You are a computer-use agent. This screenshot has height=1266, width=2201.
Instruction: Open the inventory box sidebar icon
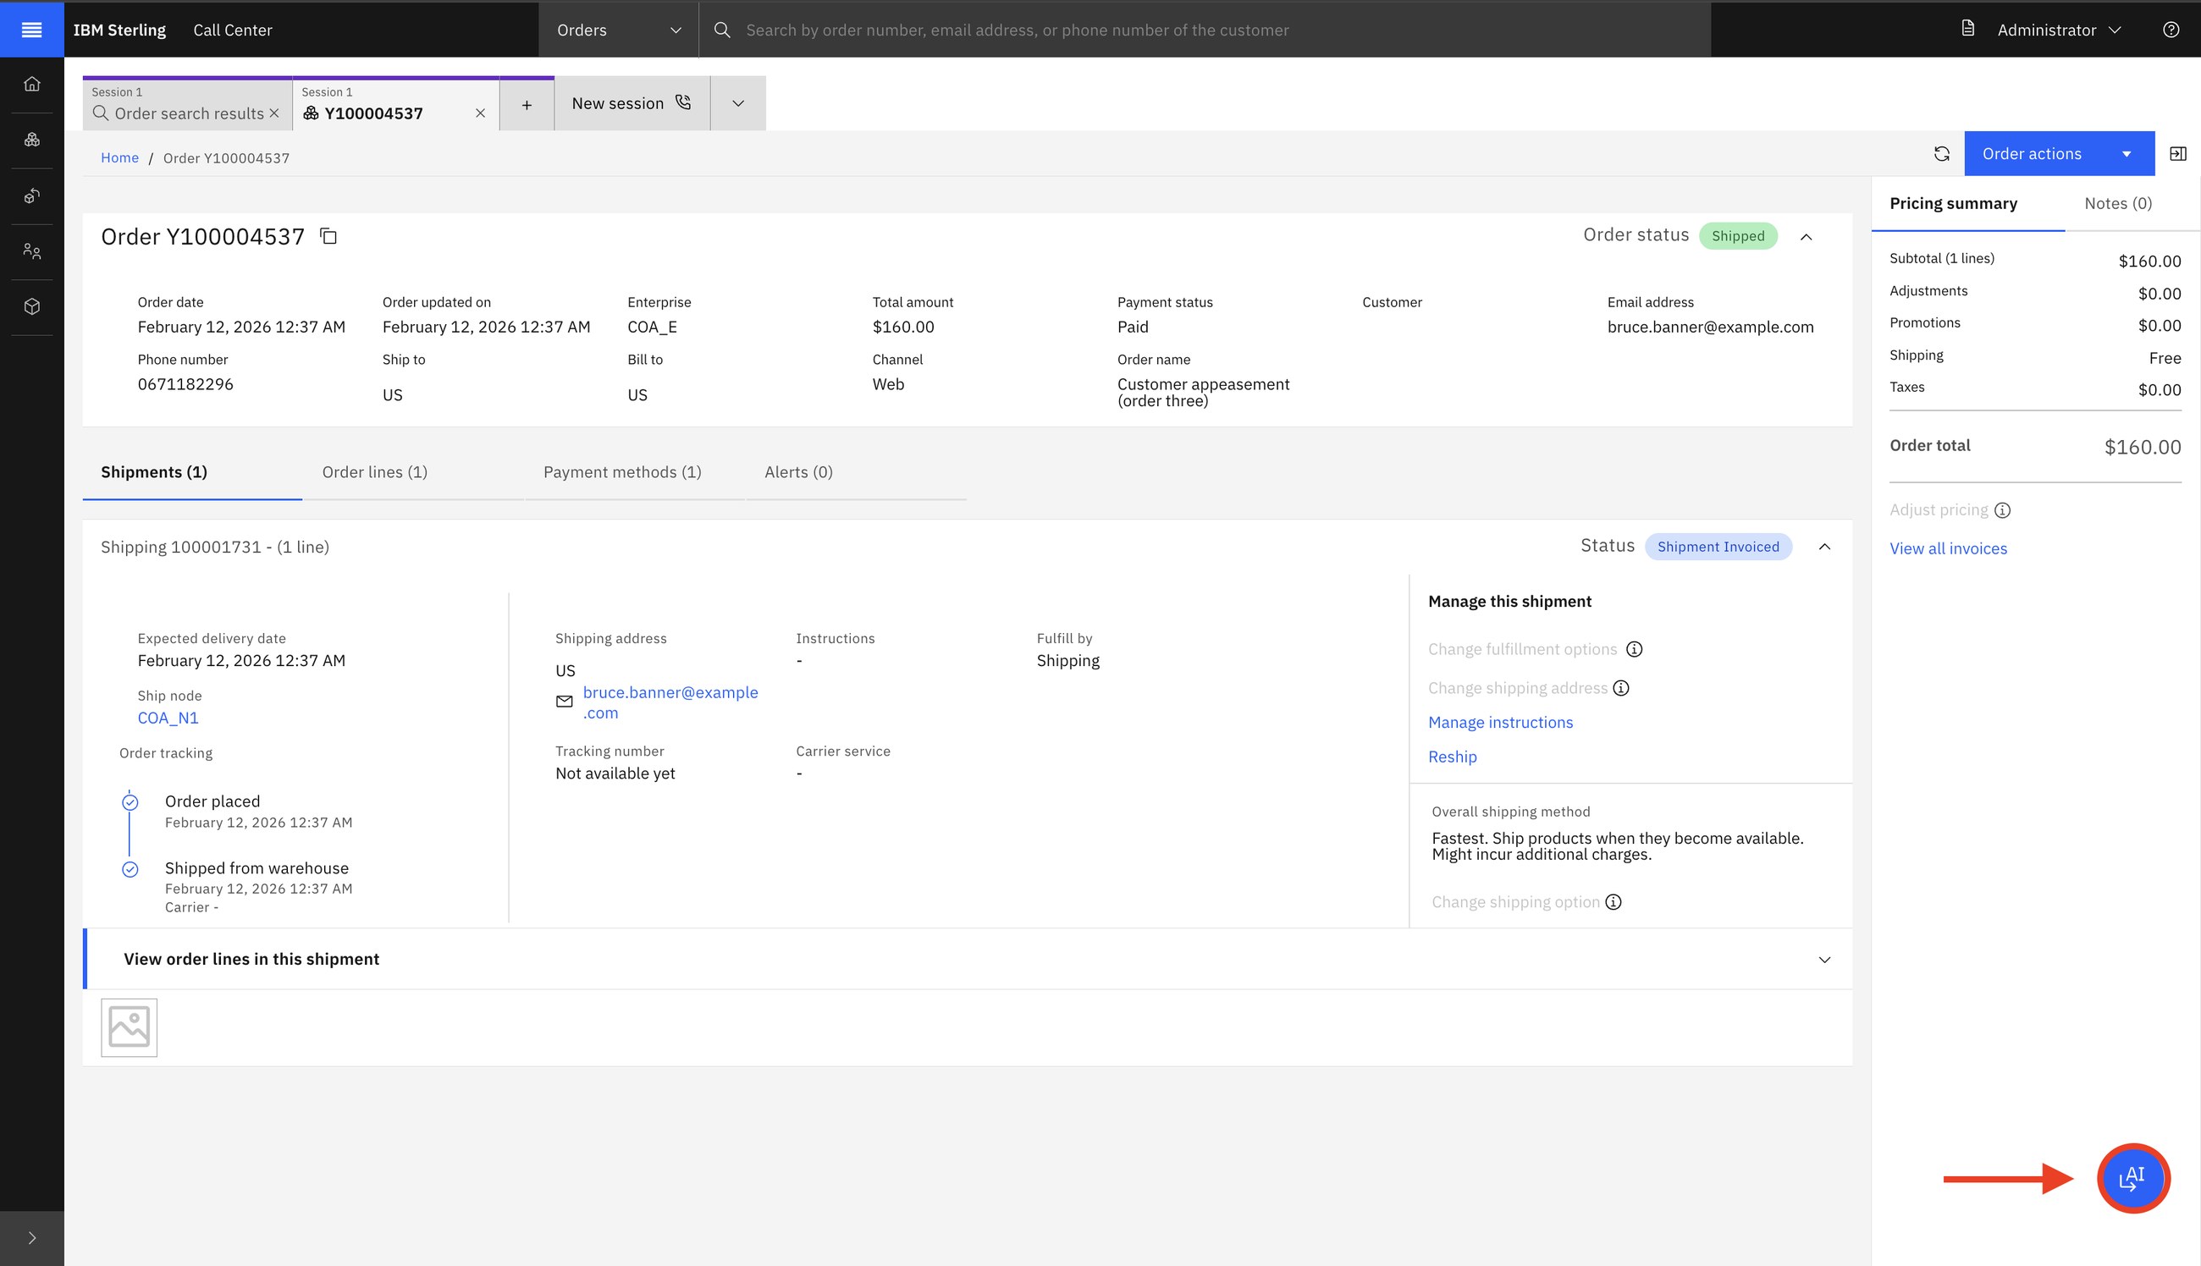coord(32,306)
